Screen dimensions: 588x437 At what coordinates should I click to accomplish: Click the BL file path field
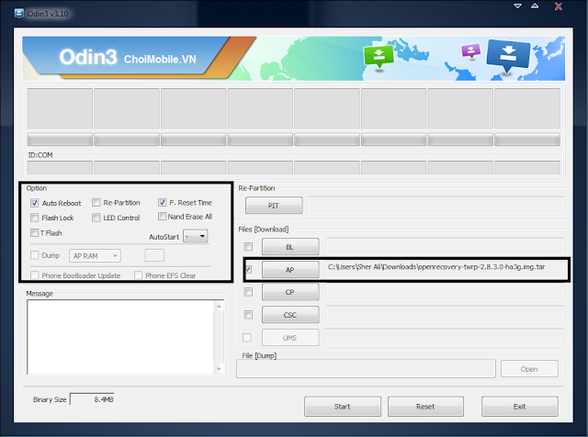pyautogui.click(x=445, y=247)
